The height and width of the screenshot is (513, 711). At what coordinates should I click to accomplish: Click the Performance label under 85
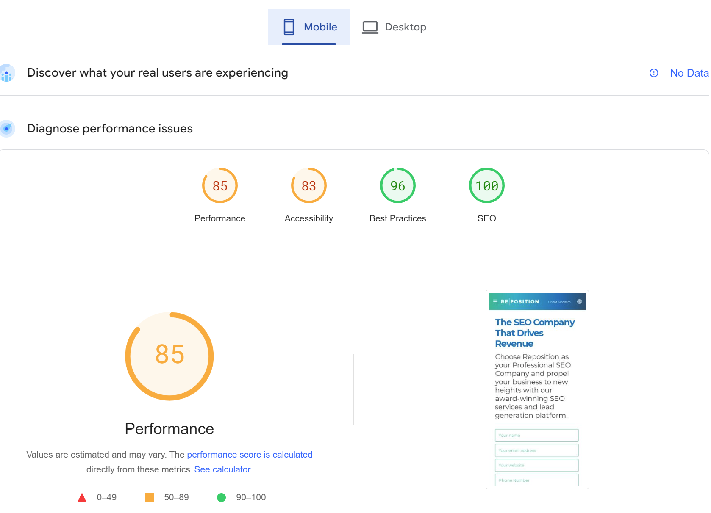click(x=220, y=218)
